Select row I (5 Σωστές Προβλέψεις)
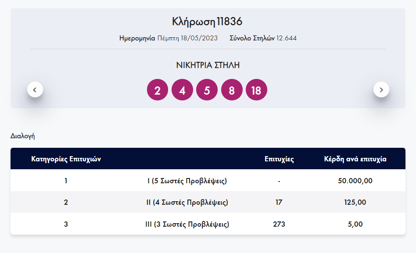Image resolution: width=416 pixels, height=253 pixels. (187, 181)
